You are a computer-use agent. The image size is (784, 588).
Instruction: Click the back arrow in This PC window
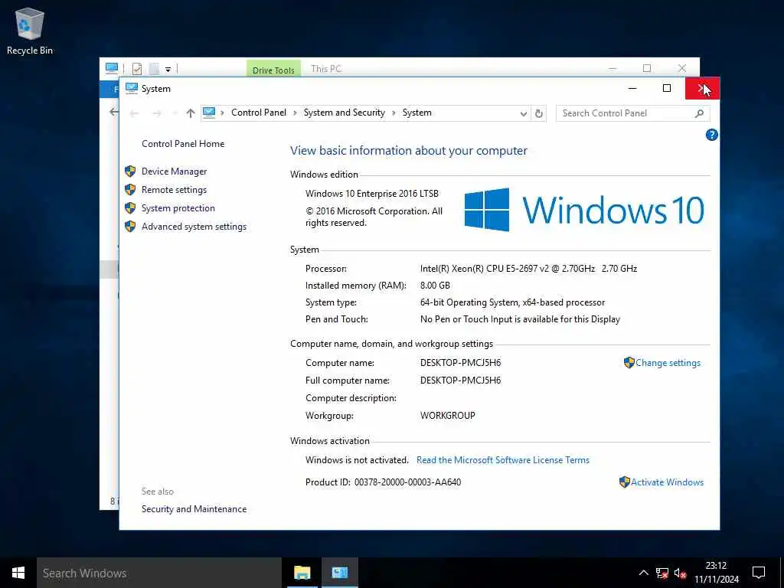[114, 112]
